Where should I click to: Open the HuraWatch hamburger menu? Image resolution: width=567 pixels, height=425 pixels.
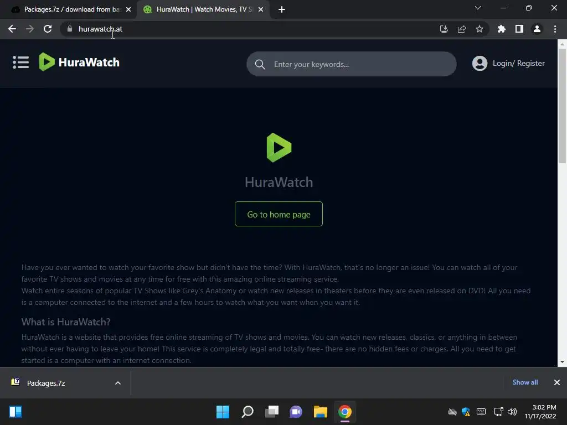pyautogui.click(x=20, y=62)
